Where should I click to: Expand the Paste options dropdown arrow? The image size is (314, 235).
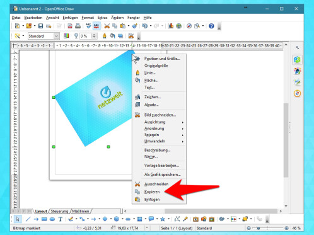click(x=129, y=26)
